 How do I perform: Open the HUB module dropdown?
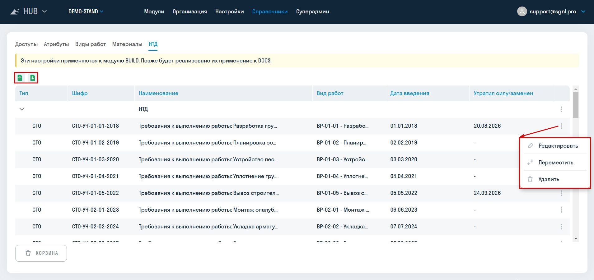tap(44, 11)
